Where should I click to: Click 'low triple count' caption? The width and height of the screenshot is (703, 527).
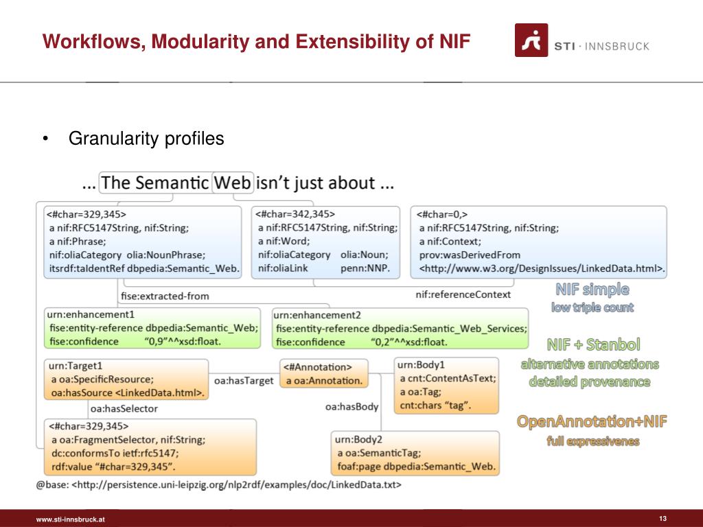pyautogui.click(x=592, y=307)
